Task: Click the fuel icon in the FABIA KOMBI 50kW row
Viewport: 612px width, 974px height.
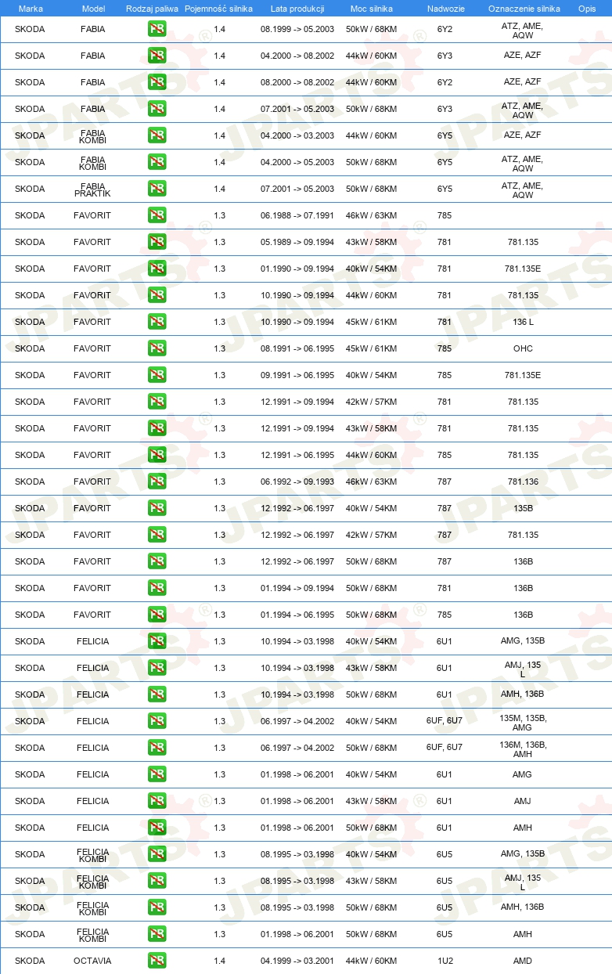Action: pyautogui.click(x=157, y=162)
